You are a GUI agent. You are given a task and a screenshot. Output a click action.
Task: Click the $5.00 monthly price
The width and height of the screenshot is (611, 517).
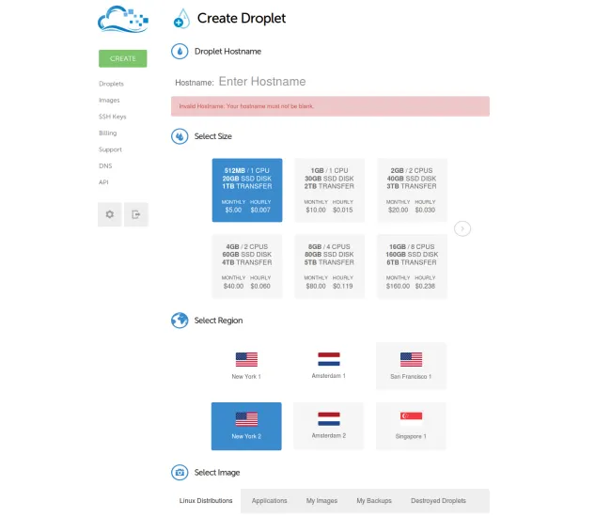click(233, 210)
